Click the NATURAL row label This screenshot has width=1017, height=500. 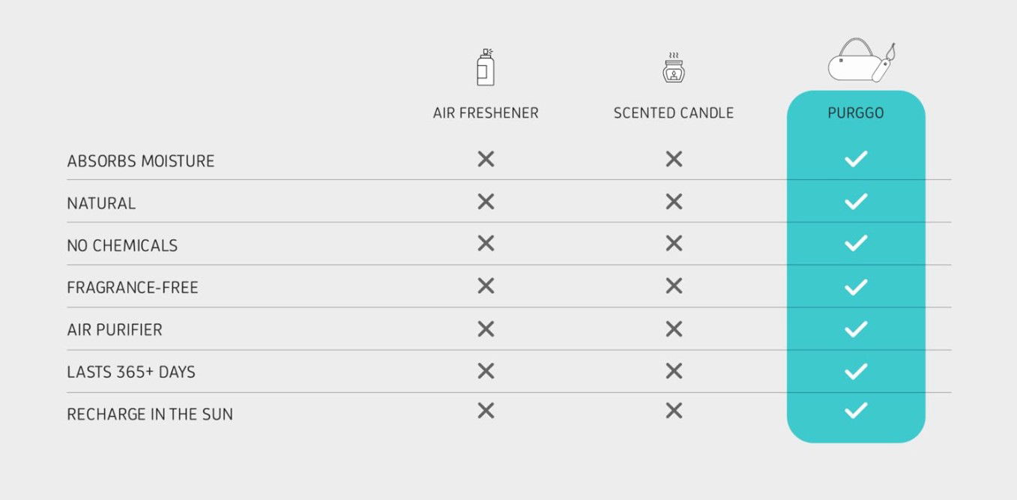pos(101,203)
